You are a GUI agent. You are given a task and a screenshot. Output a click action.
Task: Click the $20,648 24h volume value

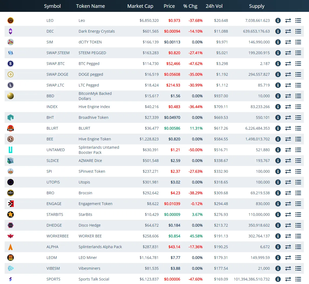click(221, 20)
